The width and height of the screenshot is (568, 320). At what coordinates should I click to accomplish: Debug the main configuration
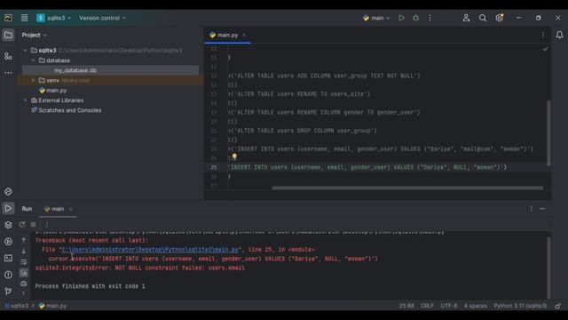pos(415,18)
